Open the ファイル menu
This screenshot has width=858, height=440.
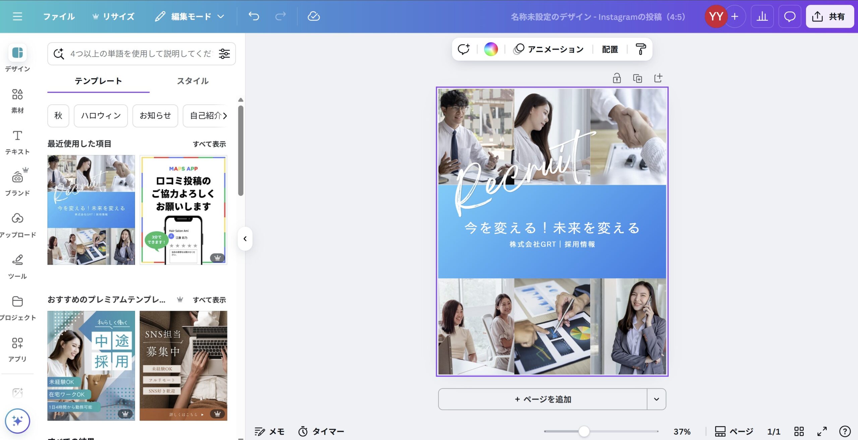coord(59,16)
